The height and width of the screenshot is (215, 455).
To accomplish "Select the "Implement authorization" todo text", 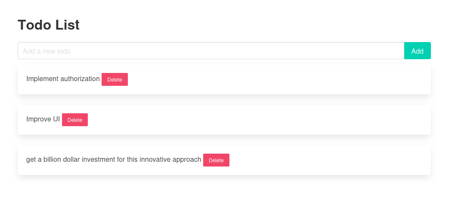I will (63, 79).
